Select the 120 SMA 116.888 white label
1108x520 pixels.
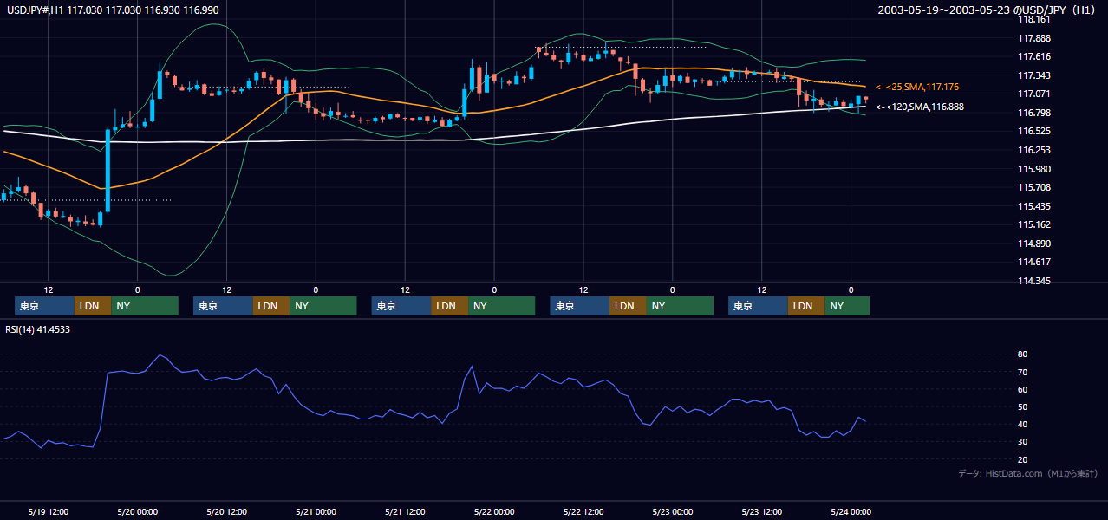click(x=920, y=107)
